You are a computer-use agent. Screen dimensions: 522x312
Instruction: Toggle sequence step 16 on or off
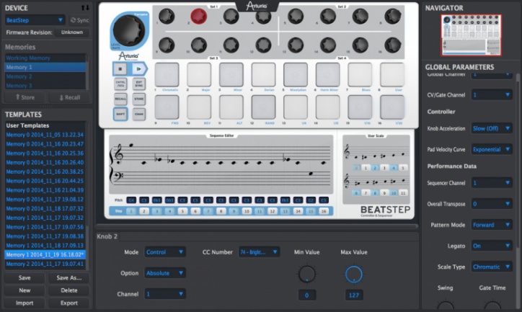323,211
